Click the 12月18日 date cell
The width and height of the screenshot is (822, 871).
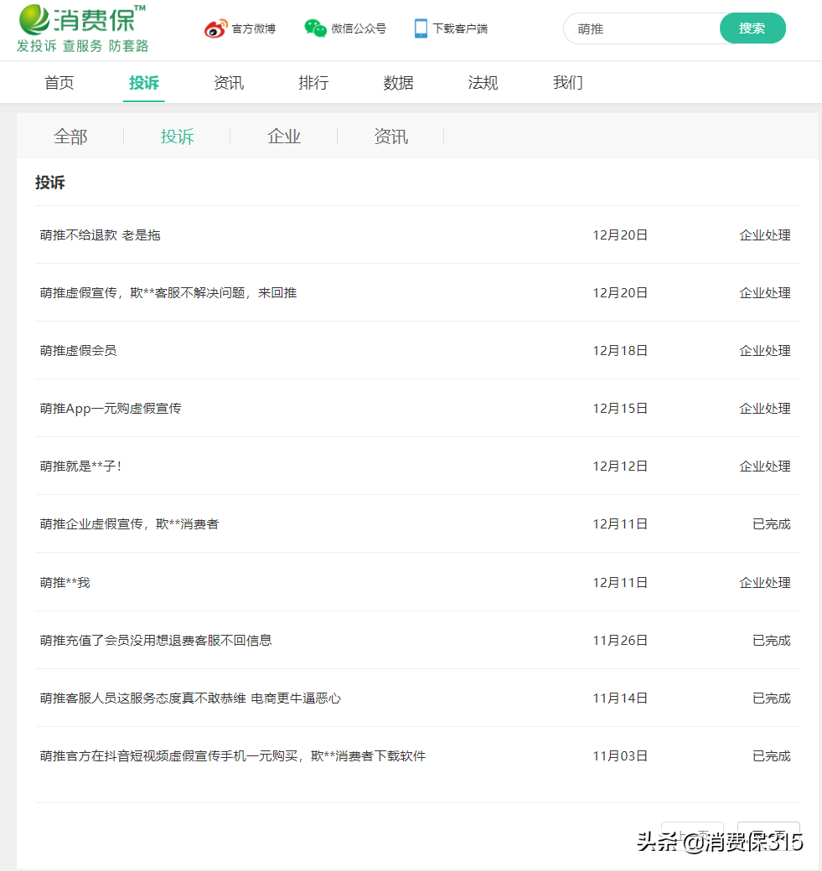(x=620, y=351)
